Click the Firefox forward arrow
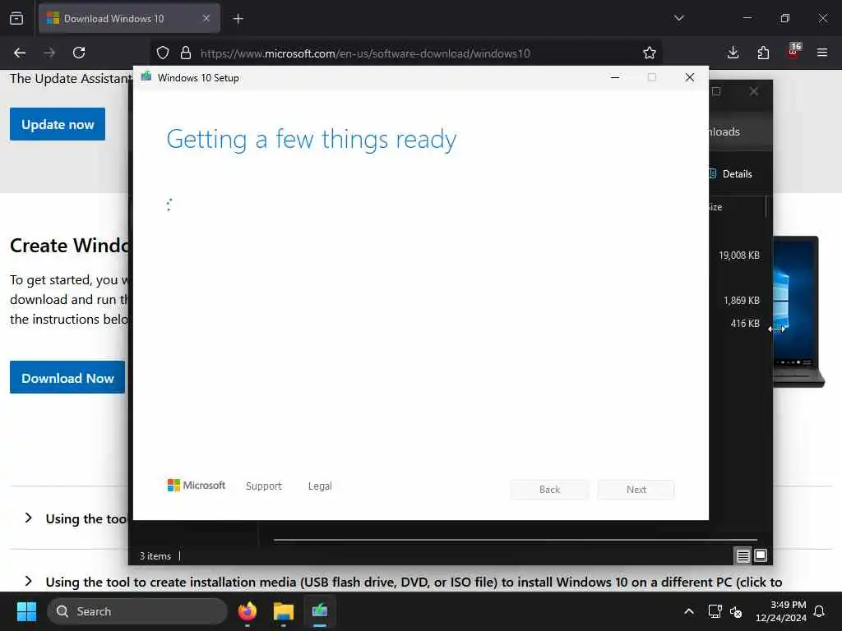842x631 pixels. [49, 53]
